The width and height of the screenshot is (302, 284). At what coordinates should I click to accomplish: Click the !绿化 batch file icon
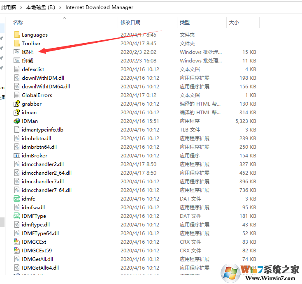[x=17, y=52]
